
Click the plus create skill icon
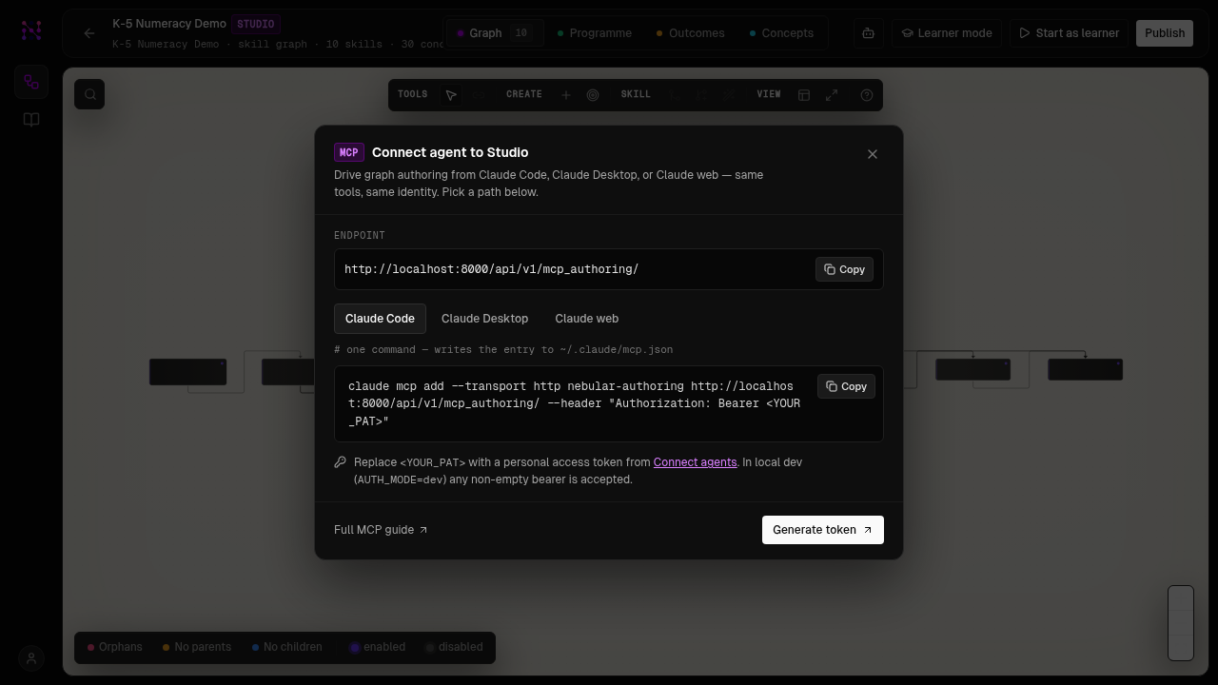[566, 95]
